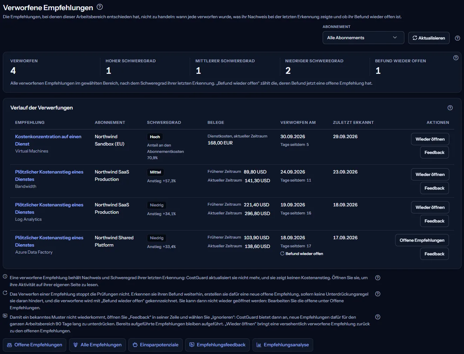Open help icon next to Aktualisieren button
The height and width of the screenshot is (354, 464).
click(x=457, y=38)
